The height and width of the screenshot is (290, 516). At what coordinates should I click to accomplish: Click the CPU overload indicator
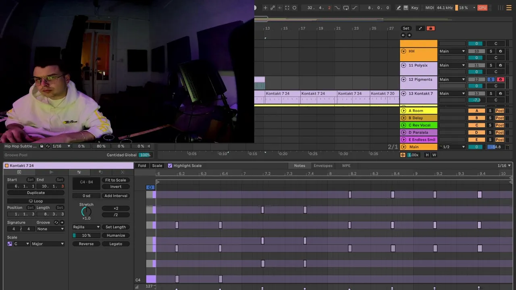tap(482, 8)
